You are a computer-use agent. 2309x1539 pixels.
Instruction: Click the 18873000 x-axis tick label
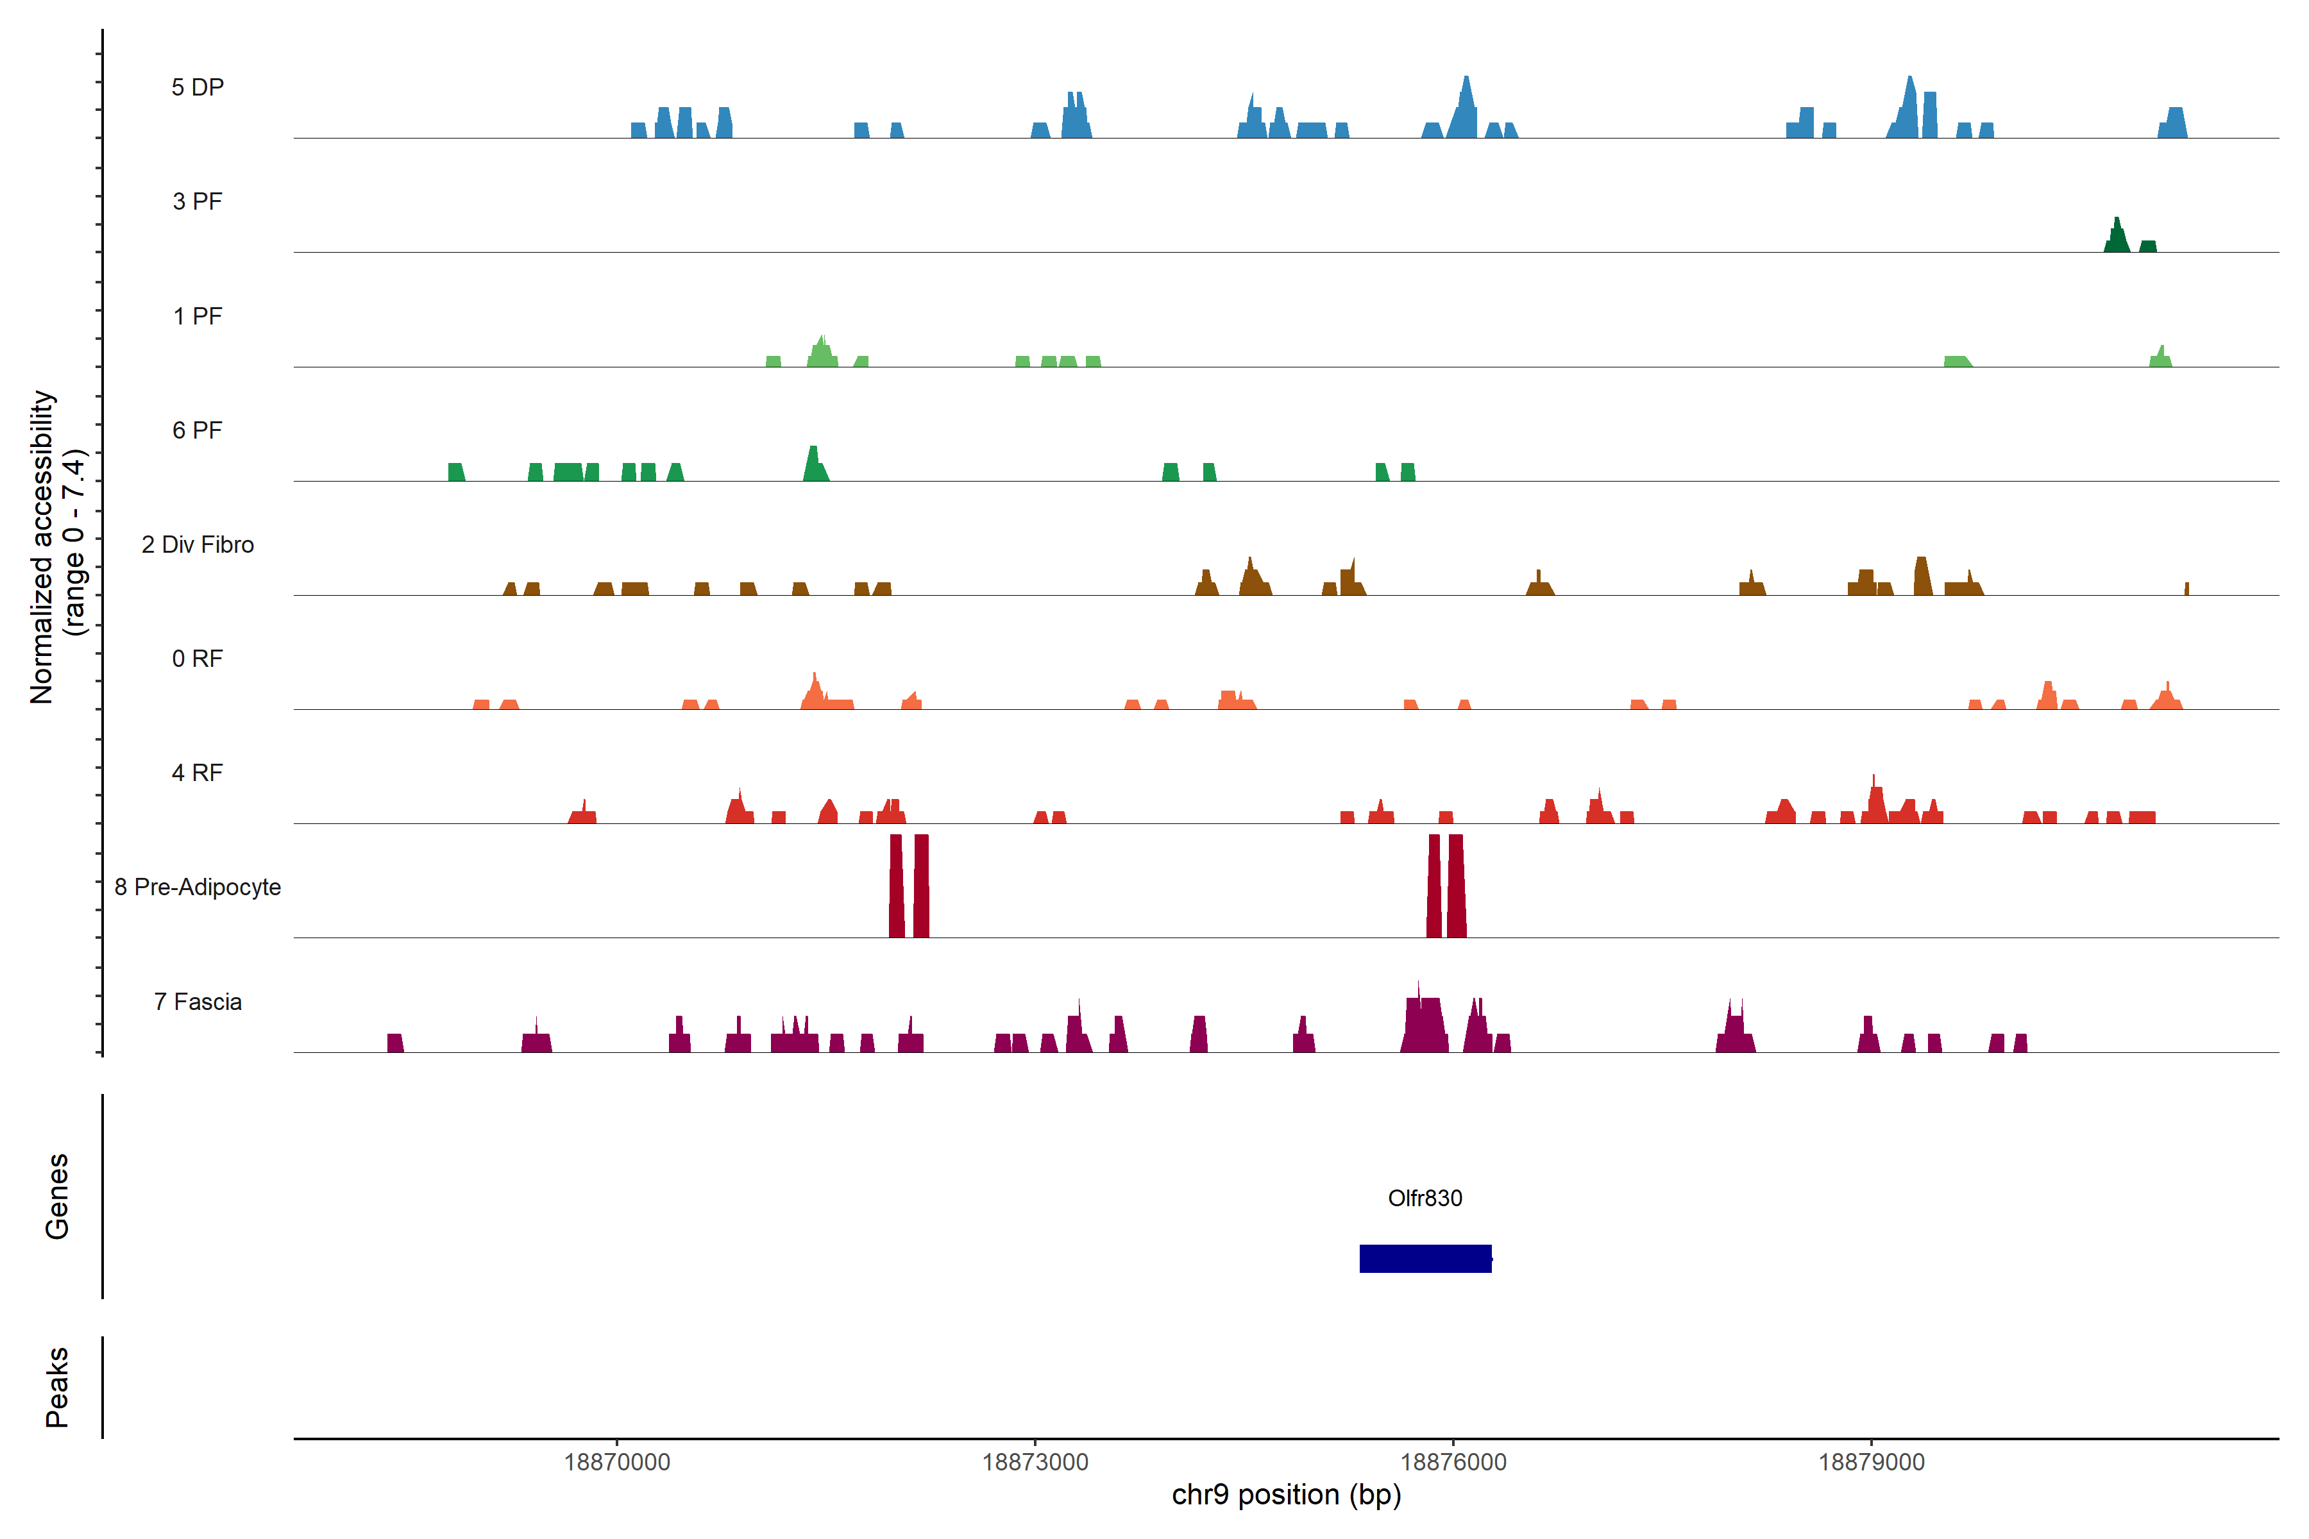coord(1035,1461)
